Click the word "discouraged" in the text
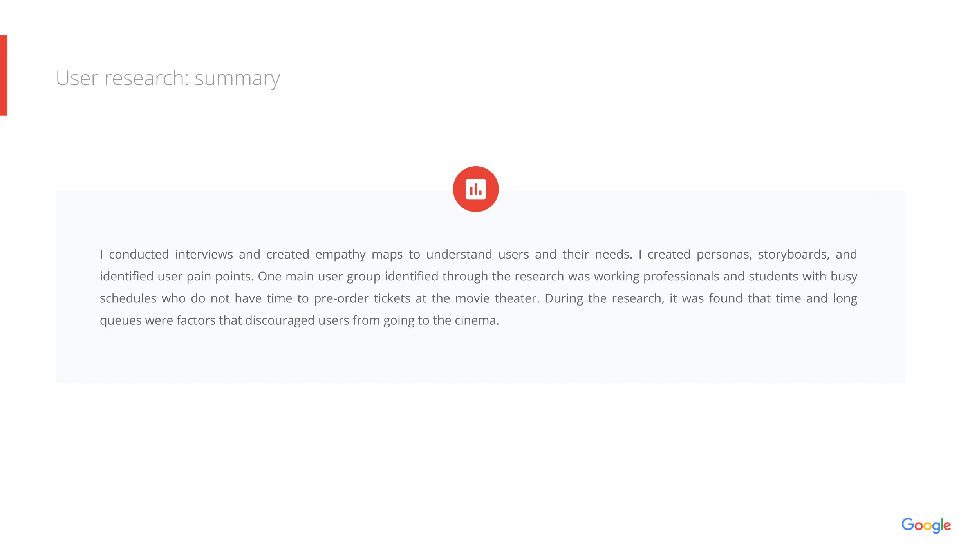The height and width of the screenshot is (550, 979). click(x=280, y=320)
